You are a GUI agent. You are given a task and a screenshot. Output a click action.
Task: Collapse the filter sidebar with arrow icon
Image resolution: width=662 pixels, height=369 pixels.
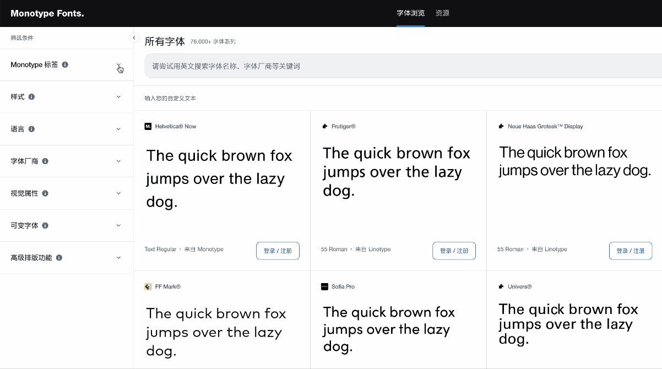134,37
